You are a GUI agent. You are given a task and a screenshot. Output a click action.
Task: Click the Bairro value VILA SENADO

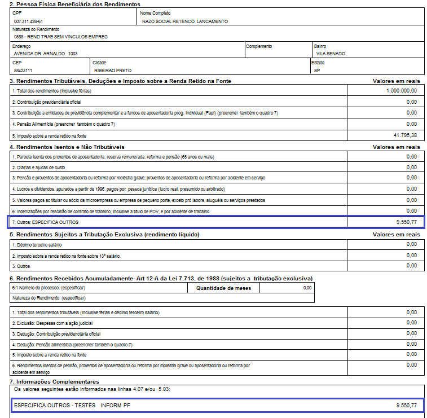pyautogui.click(x=331, y=54)
